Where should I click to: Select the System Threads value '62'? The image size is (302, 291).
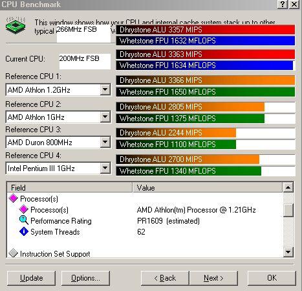[x=141, y=232]
